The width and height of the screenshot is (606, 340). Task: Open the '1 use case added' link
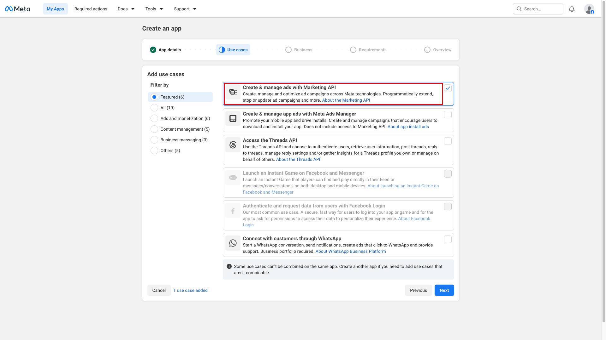[x=190, y=290]
